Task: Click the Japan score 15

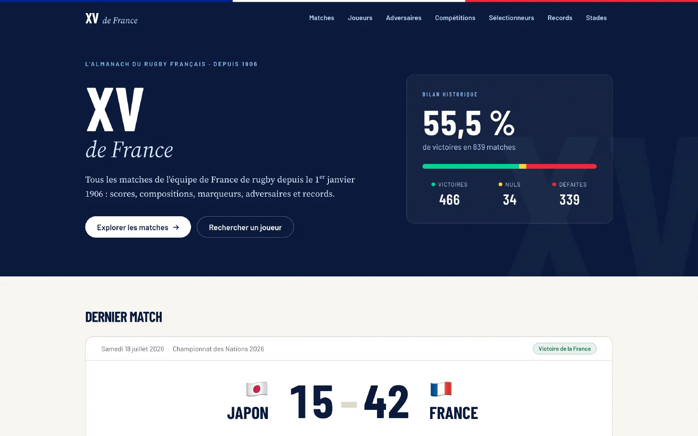Action: pos(311,402)
